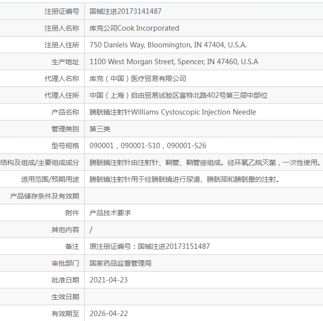
Task: Click the slash value beside 其他内容
Action: [x=91, y=230]
